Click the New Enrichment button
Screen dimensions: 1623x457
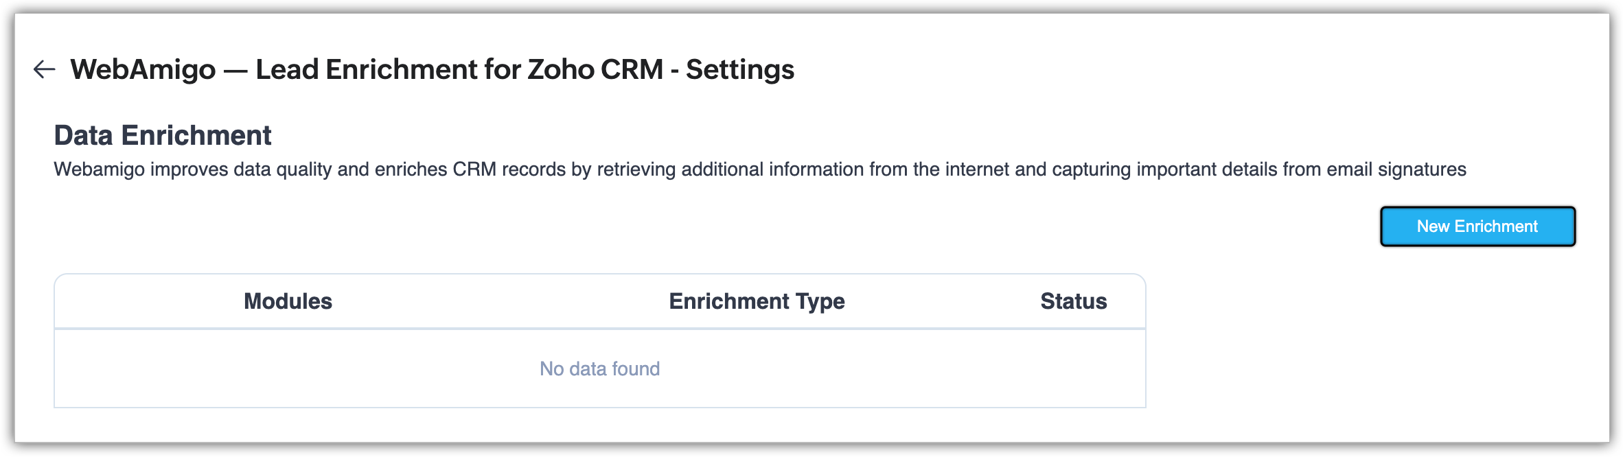[x=1477, y=226]
